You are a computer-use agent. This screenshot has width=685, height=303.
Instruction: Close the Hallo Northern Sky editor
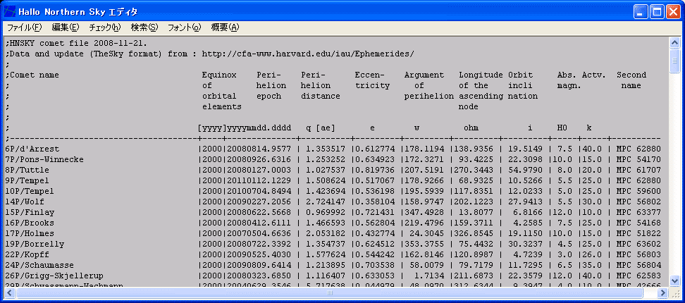pos(672,12)
